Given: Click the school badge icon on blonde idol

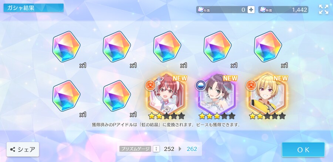Looking at the screenshot, I should [x=251, y=85].
